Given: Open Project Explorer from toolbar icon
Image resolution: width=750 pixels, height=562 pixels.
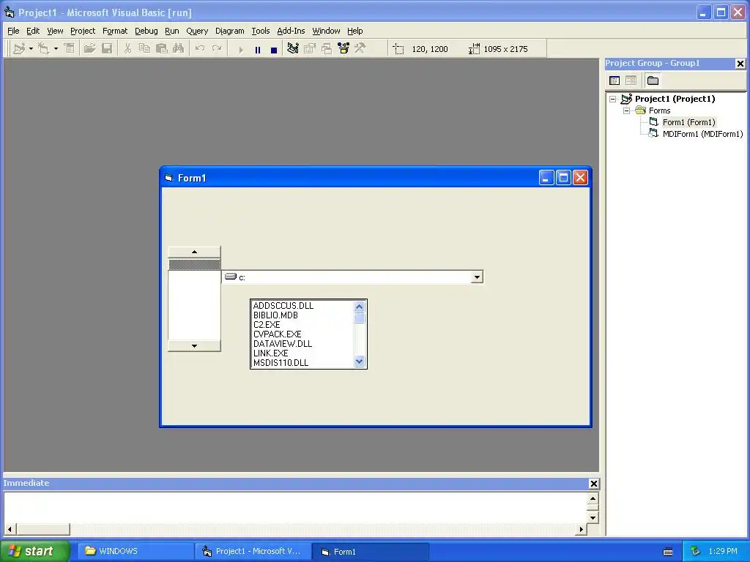Looking at the screenshot, I should pos(293,49).
